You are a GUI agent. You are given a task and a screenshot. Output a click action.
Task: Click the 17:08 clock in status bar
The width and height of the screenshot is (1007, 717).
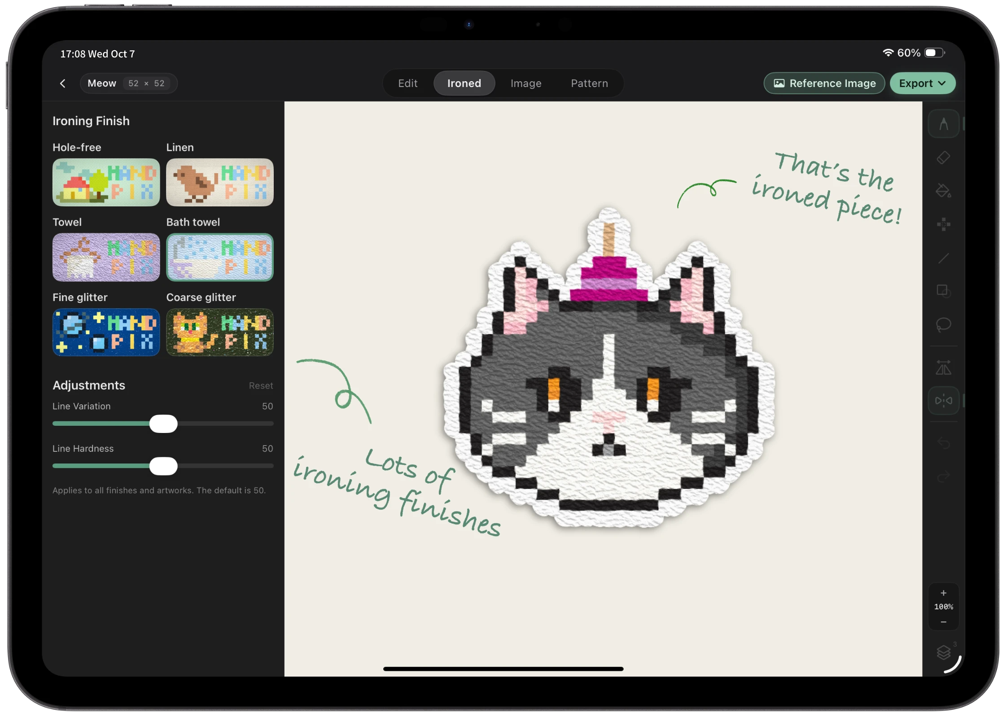73,54
